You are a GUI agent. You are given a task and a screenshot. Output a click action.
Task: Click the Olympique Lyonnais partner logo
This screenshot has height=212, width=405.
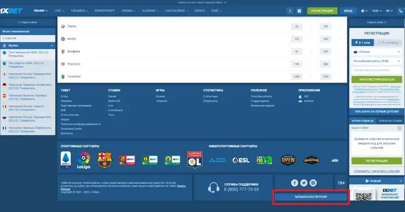(195, 160)
